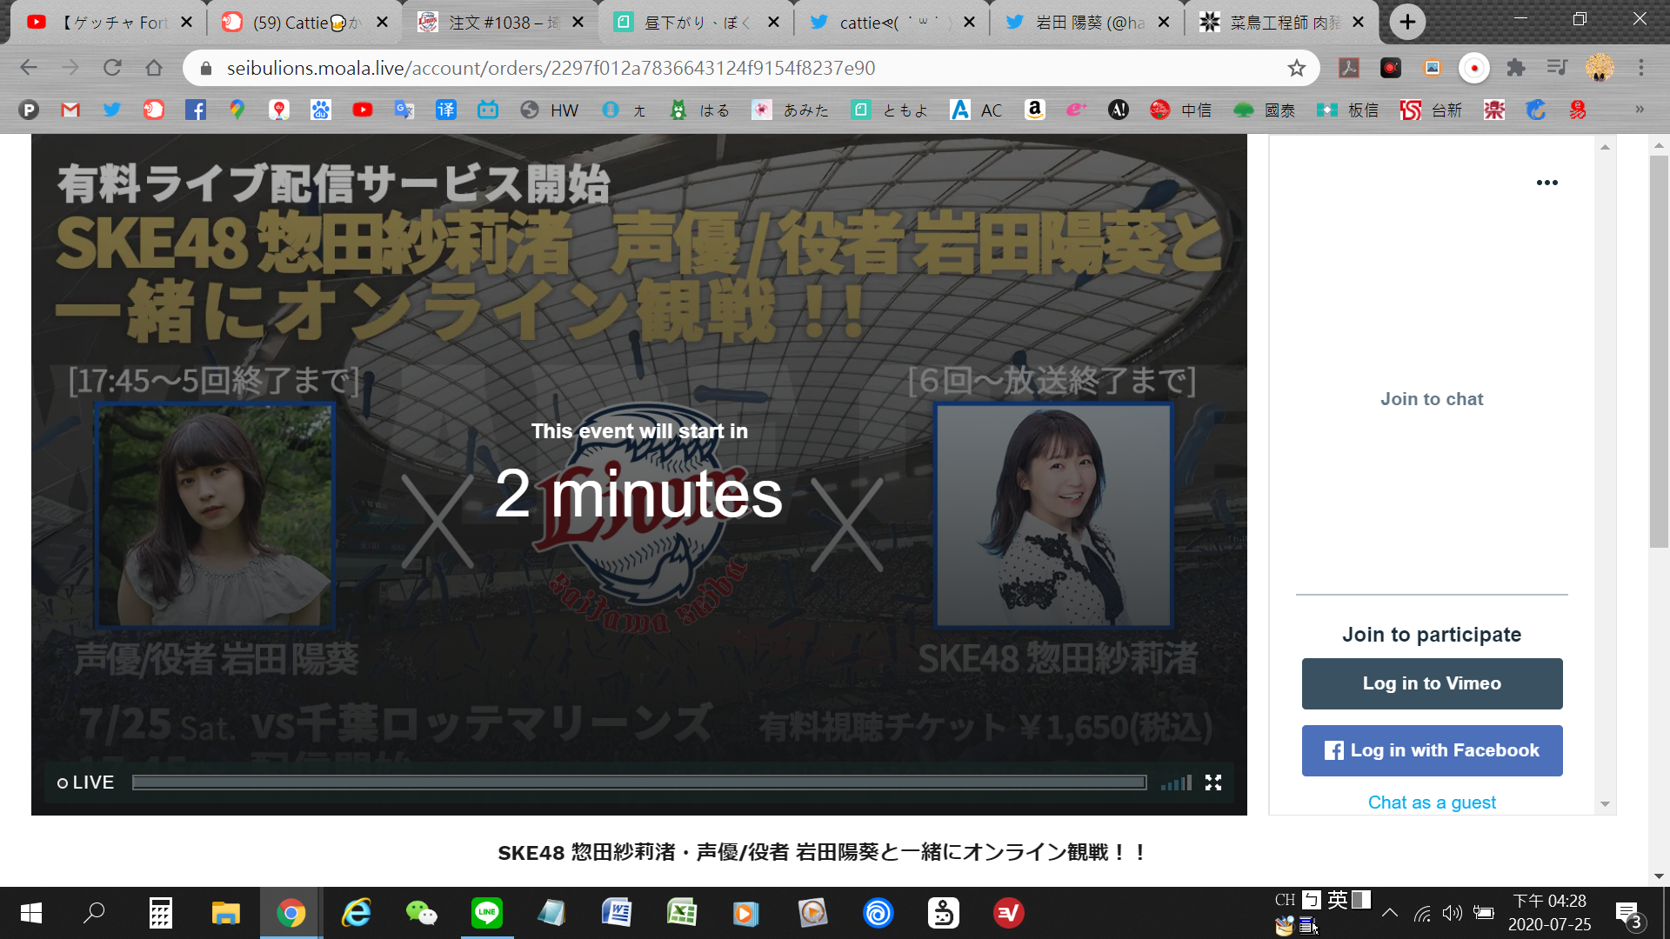
Task: Click Log in with Facebook button
Action: (1432, 750)
